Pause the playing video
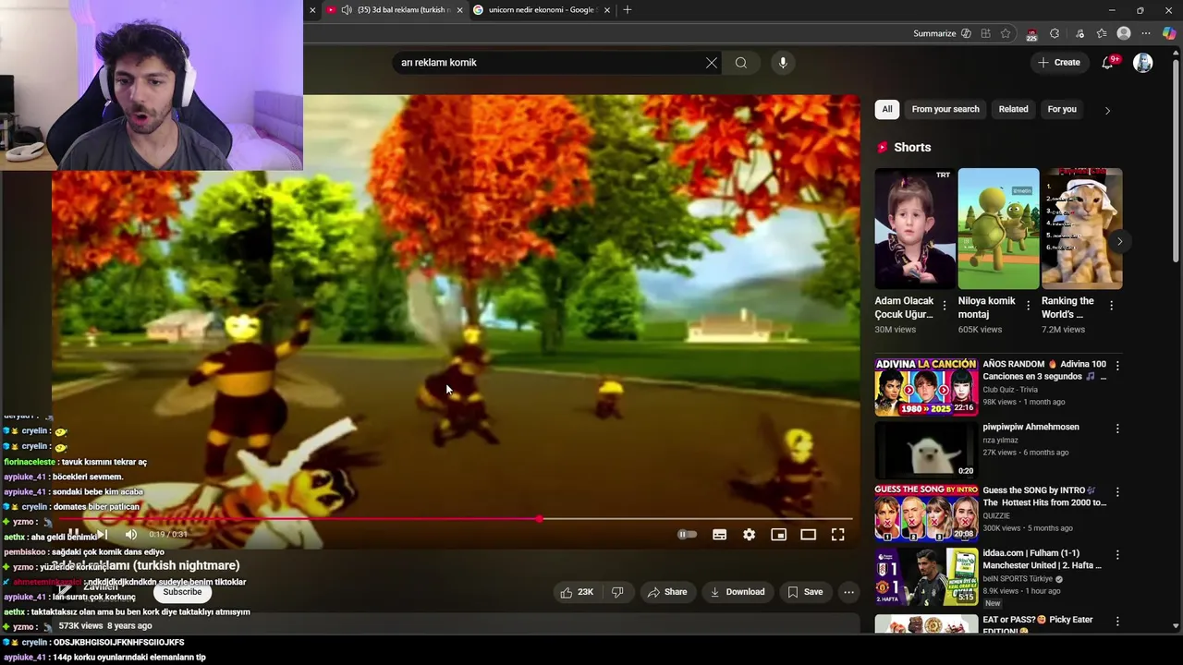This screenshot has height=665, width=1183. point(74,534)
